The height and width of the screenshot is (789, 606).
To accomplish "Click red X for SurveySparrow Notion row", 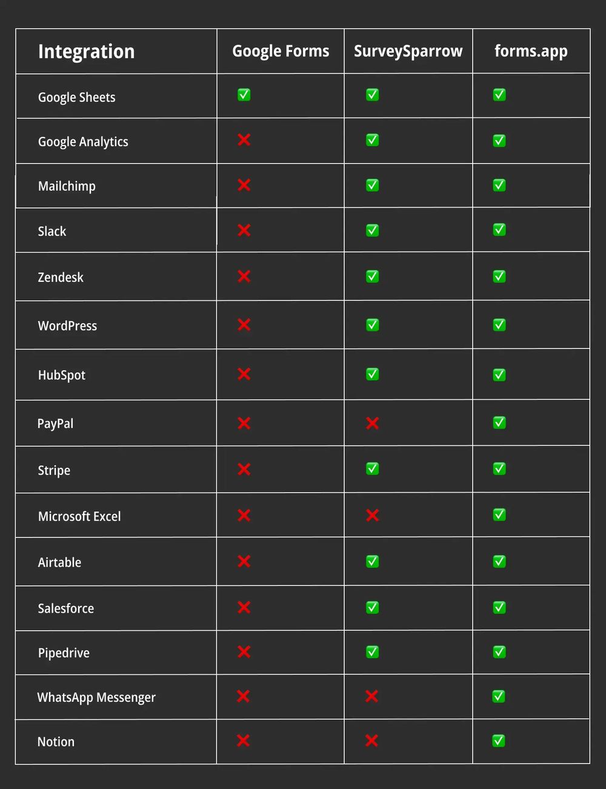I will point(371,741).
